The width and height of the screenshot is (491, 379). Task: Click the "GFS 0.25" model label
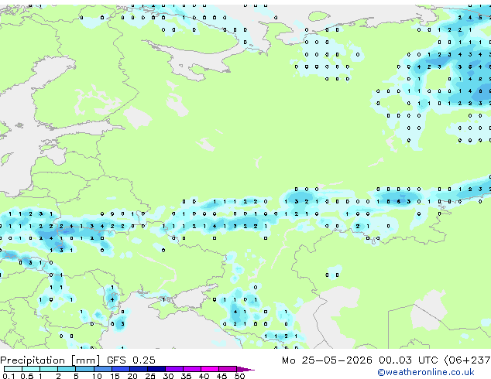tap(131, 360)
